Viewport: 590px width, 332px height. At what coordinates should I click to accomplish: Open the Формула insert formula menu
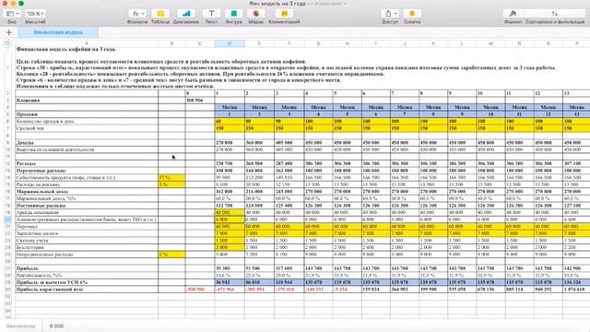137,14
